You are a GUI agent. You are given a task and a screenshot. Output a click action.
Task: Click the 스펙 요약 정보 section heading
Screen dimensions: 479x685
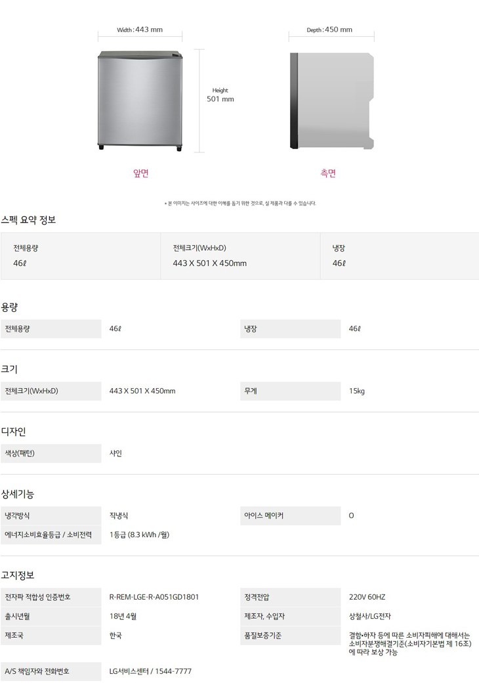[29, 220]
